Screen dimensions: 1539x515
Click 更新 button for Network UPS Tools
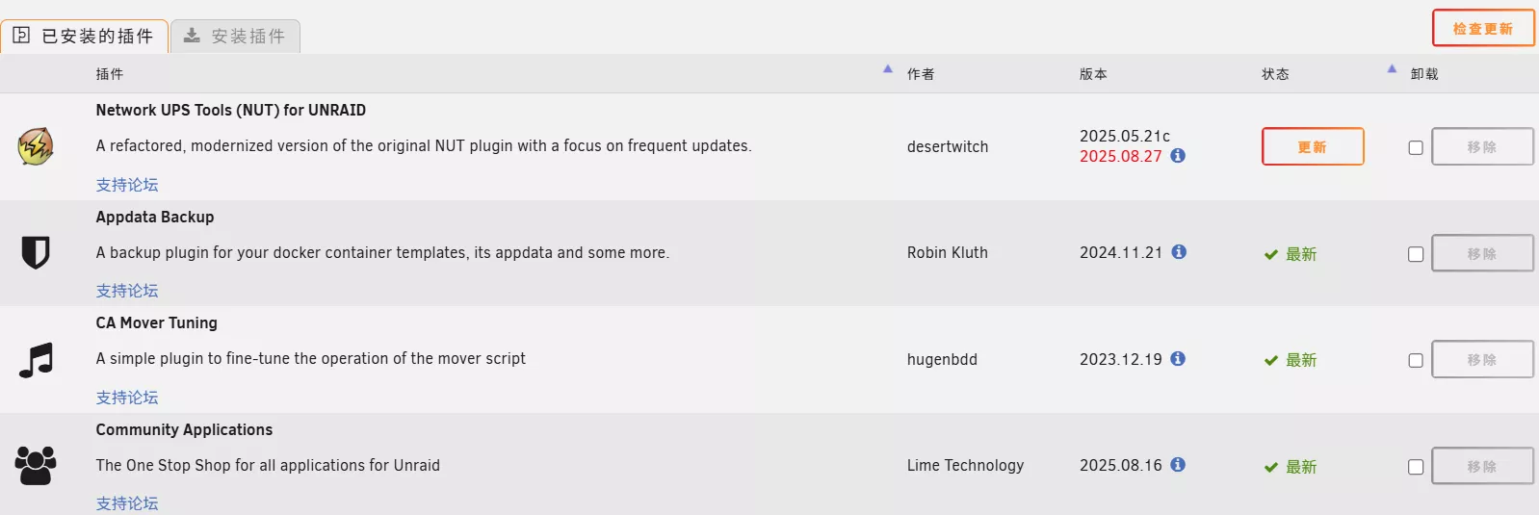pos(1313,147)
